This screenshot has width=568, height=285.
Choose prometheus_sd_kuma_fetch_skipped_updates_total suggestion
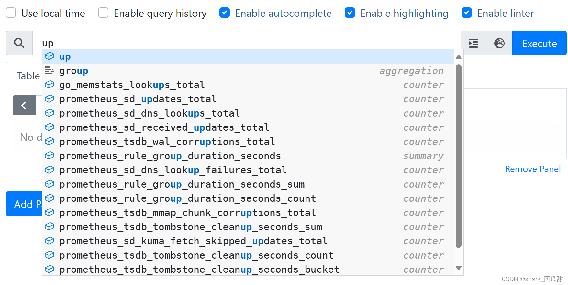[248, 241]
